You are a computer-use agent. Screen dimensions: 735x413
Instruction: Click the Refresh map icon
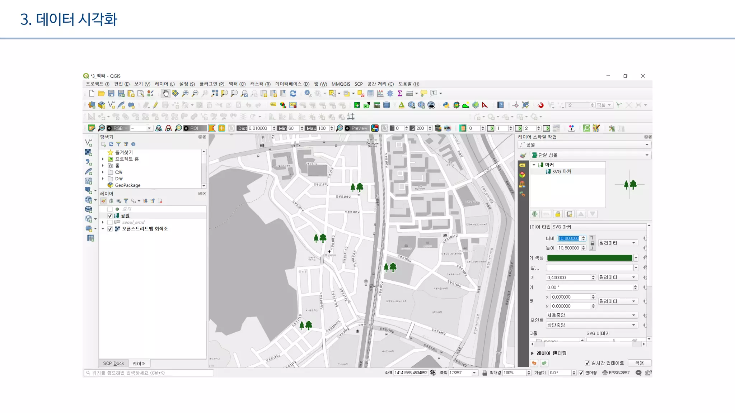pos(293,94)
